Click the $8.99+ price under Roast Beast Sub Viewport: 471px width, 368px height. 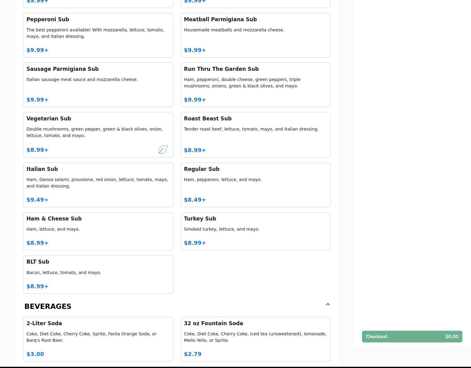pos(195,150)
